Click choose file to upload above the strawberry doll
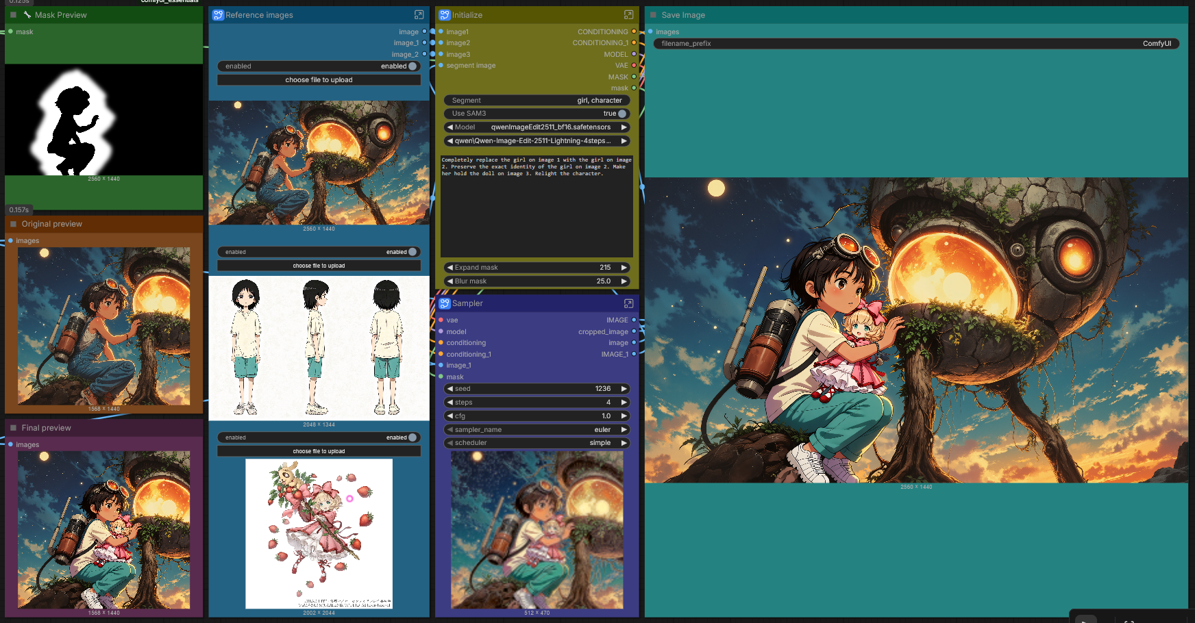The image size is (1195, 623). (x=319, y=451)
